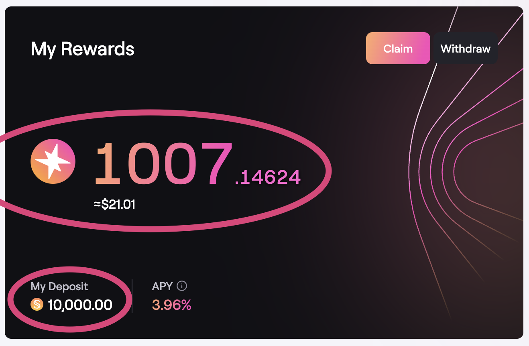Click the APY label text
The width and height of the screenshot is (529, 346).
[162, 287]
